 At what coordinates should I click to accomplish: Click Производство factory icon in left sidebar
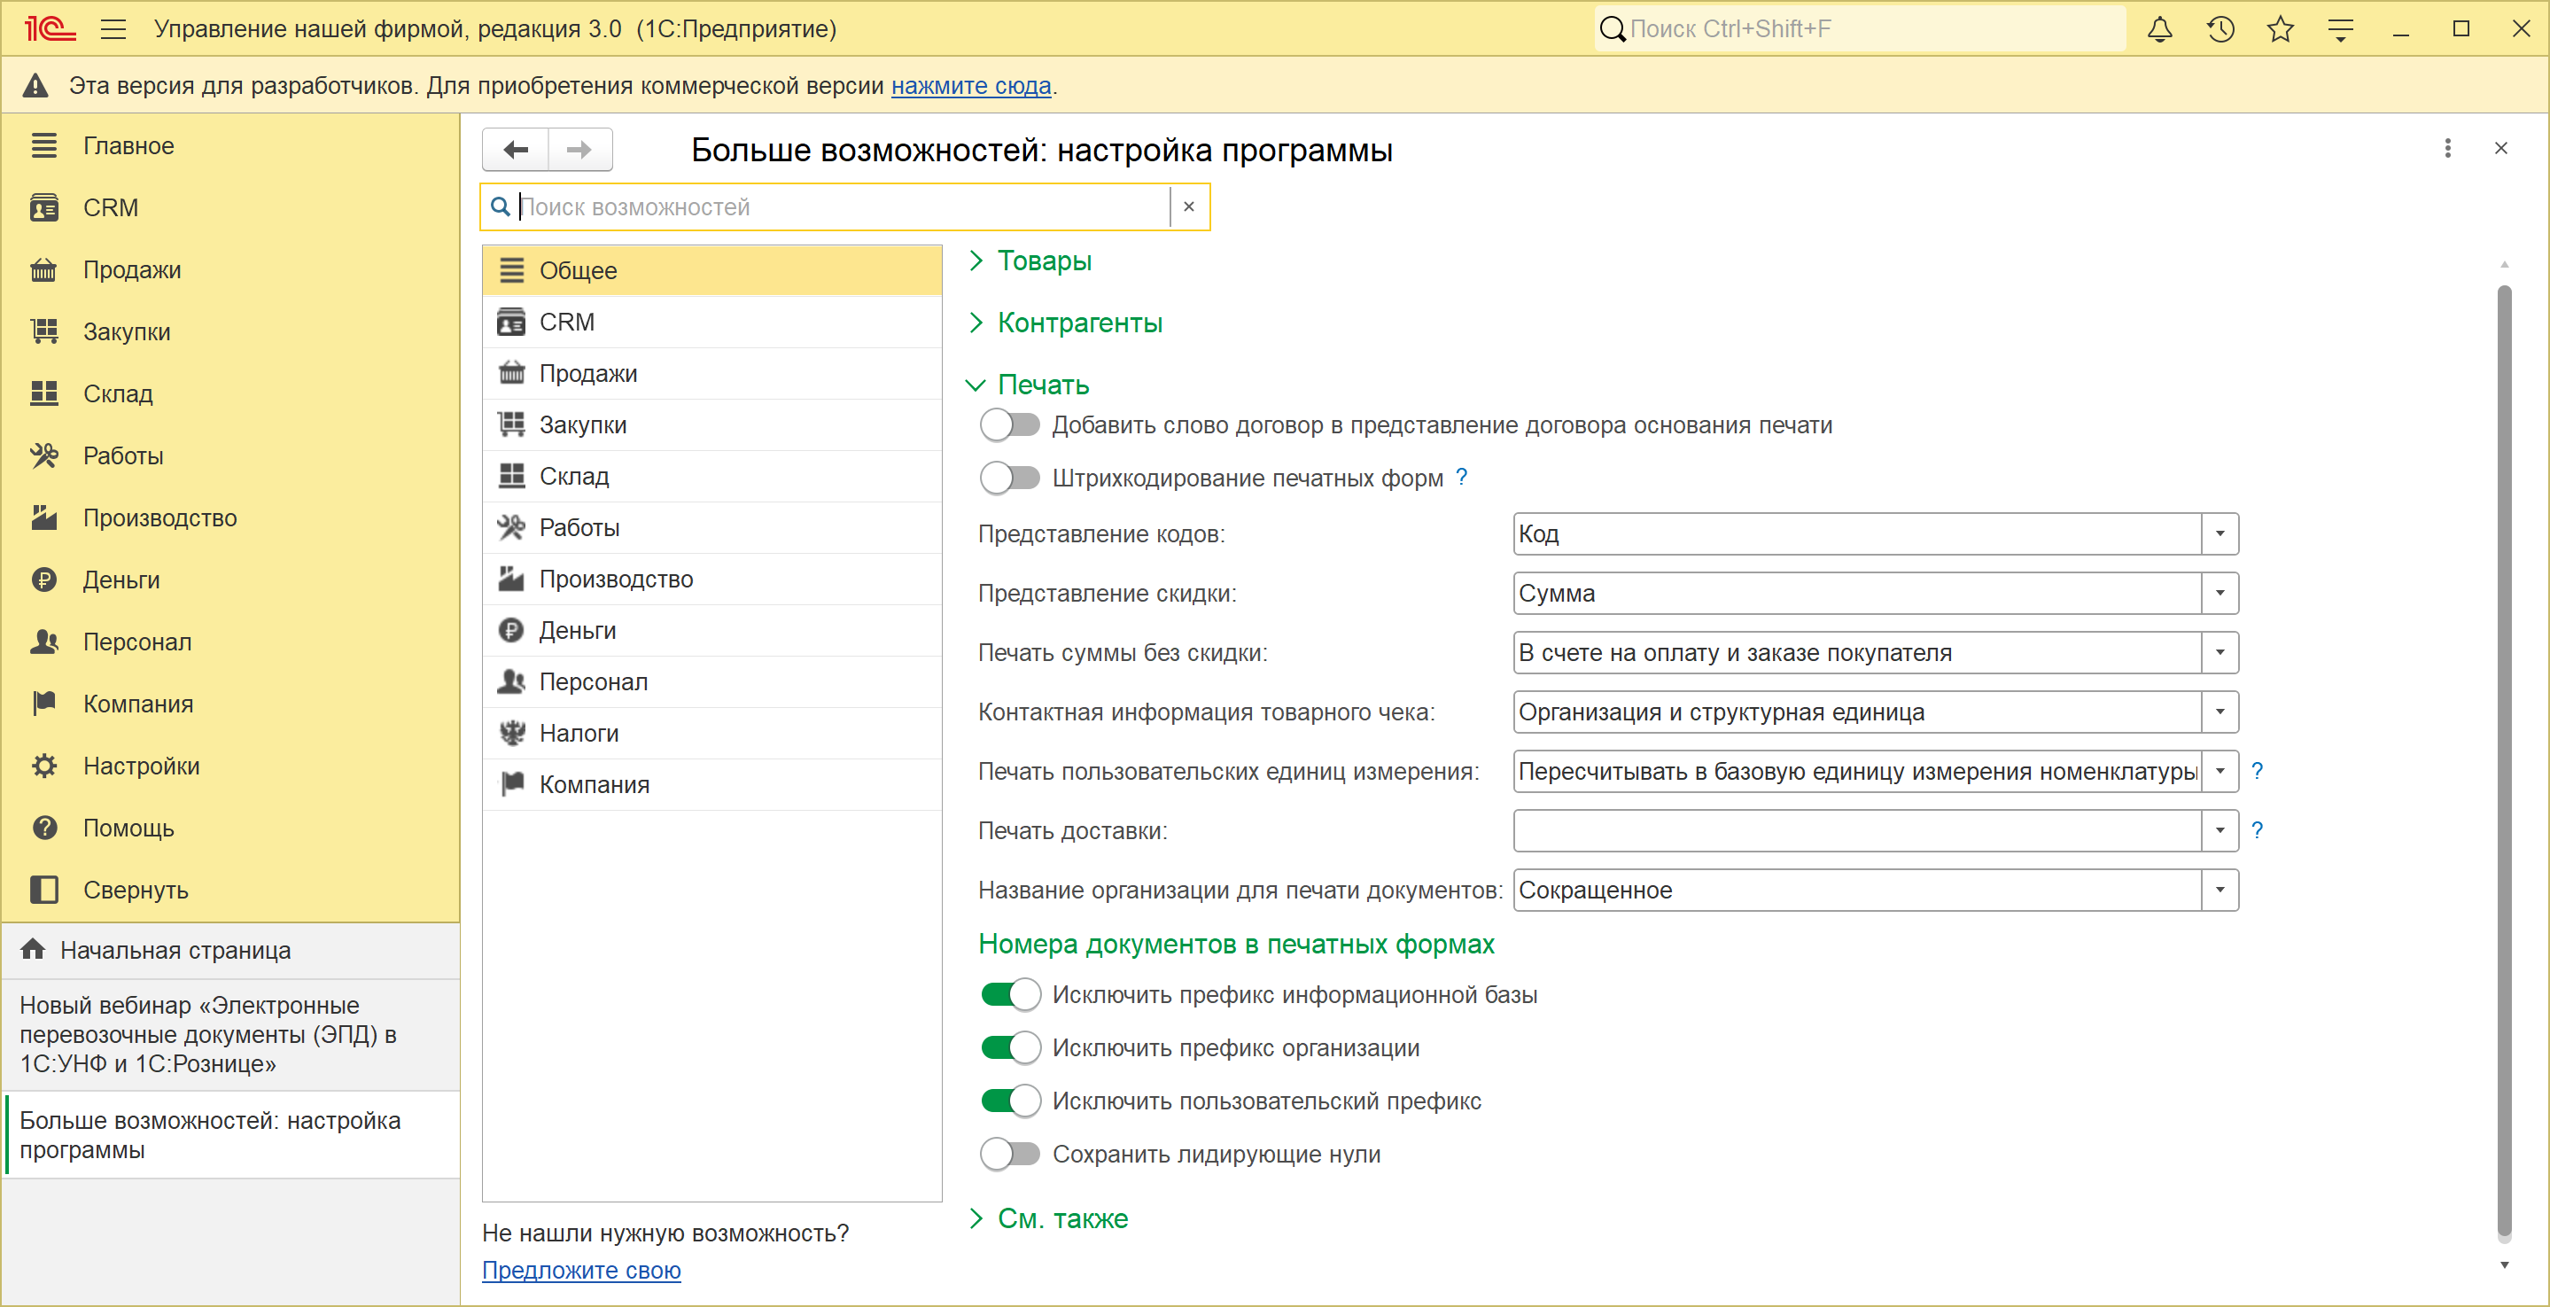pos(43,517)
